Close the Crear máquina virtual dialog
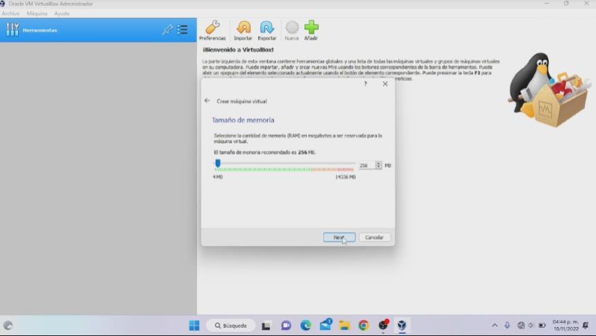596x336 pixels. click(385, 84)
